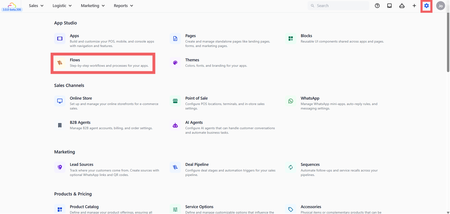This screenshot has width=450, height=214.
Task: Open the inbox tray icon
Action: pyautogui.click(x=390, y=6)
